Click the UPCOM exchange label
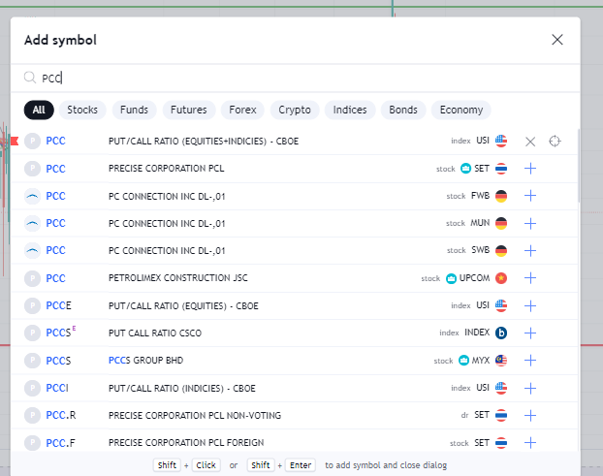 click(x=475, y=278)
